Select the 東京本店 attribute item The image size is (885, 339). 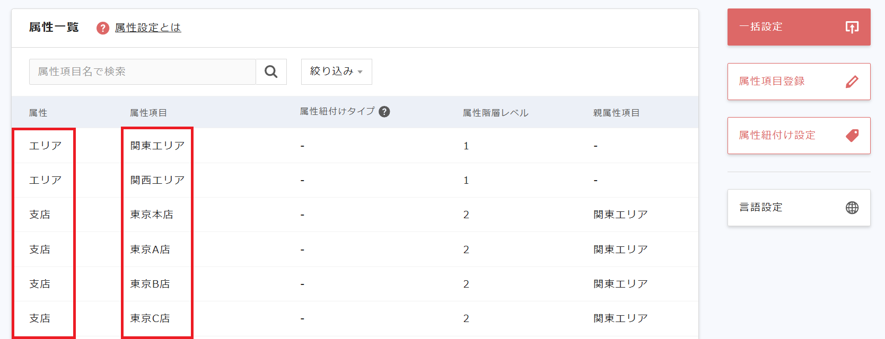click(152, 215)
